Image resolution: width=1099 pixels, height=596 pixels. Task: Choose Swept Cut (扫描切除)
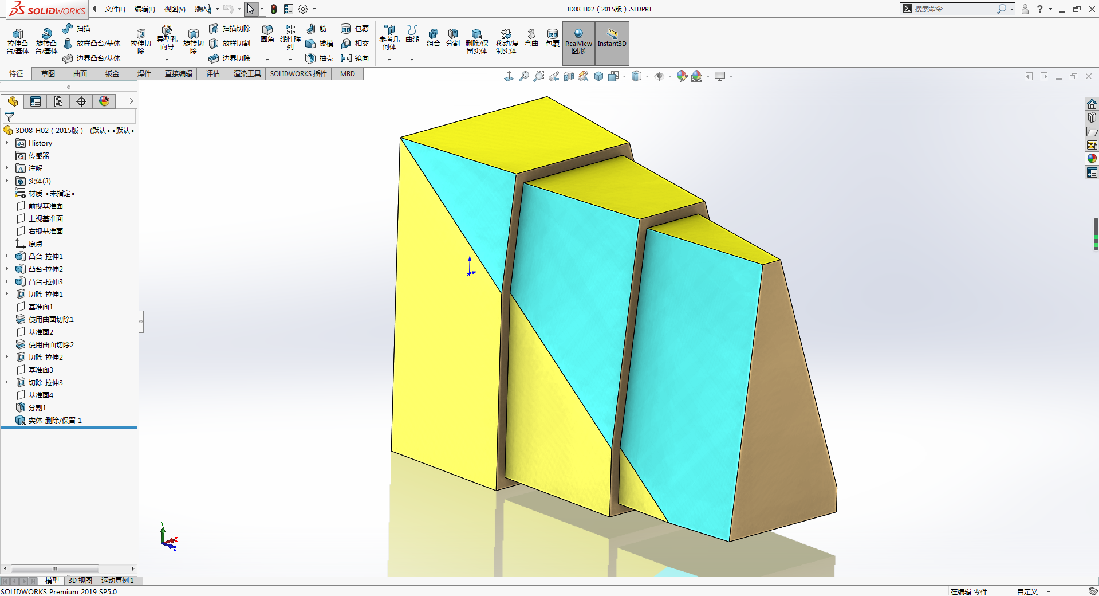coord(230,28)
